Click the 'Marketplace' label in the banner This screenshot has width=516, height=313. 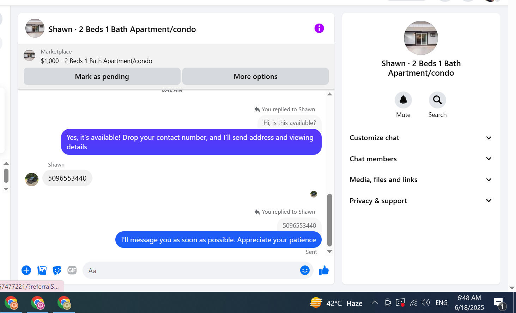tap(56, 52)
